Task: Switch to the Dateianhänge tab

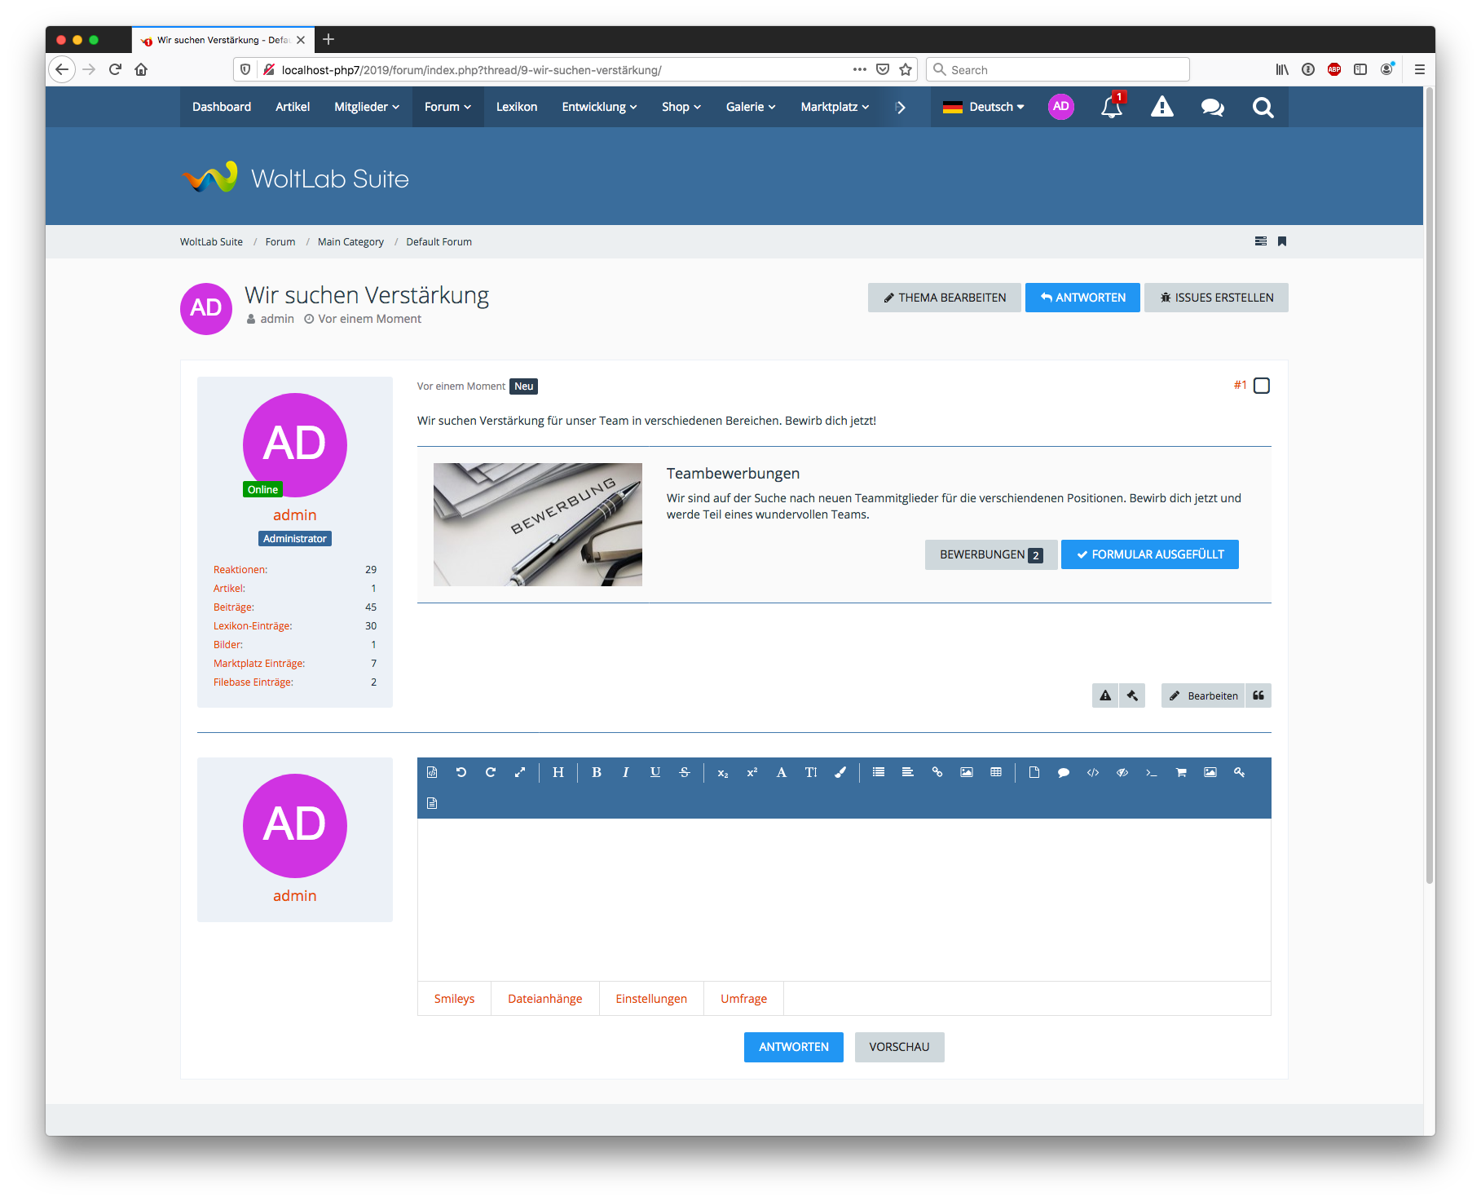Action: click(x=544, y=999)
